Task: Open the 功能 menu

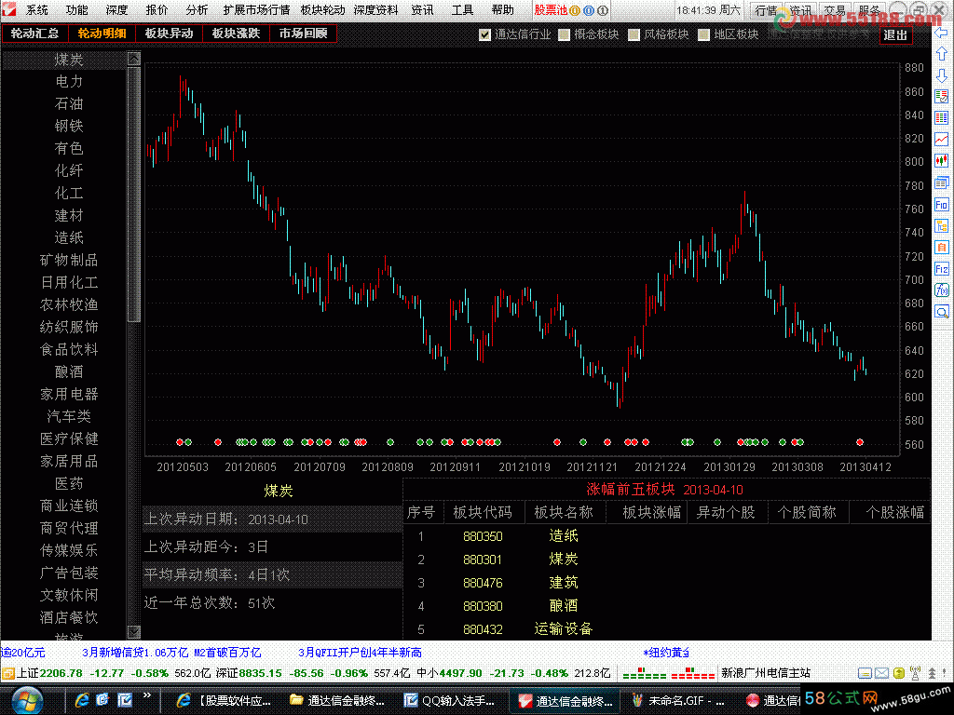Action: [x=76, y=10]
